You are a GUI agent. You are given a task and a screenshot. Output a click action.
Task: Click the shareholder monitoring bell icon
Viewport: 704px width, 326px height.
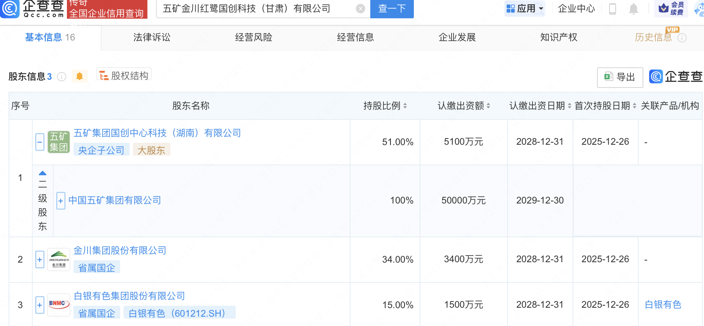coord(79,76)
